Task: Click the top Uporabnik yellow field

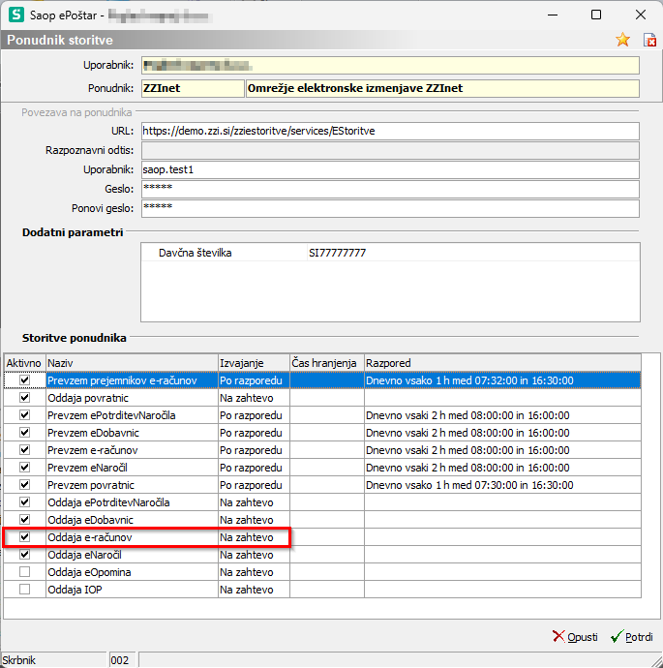Action: tap(390, 65)
